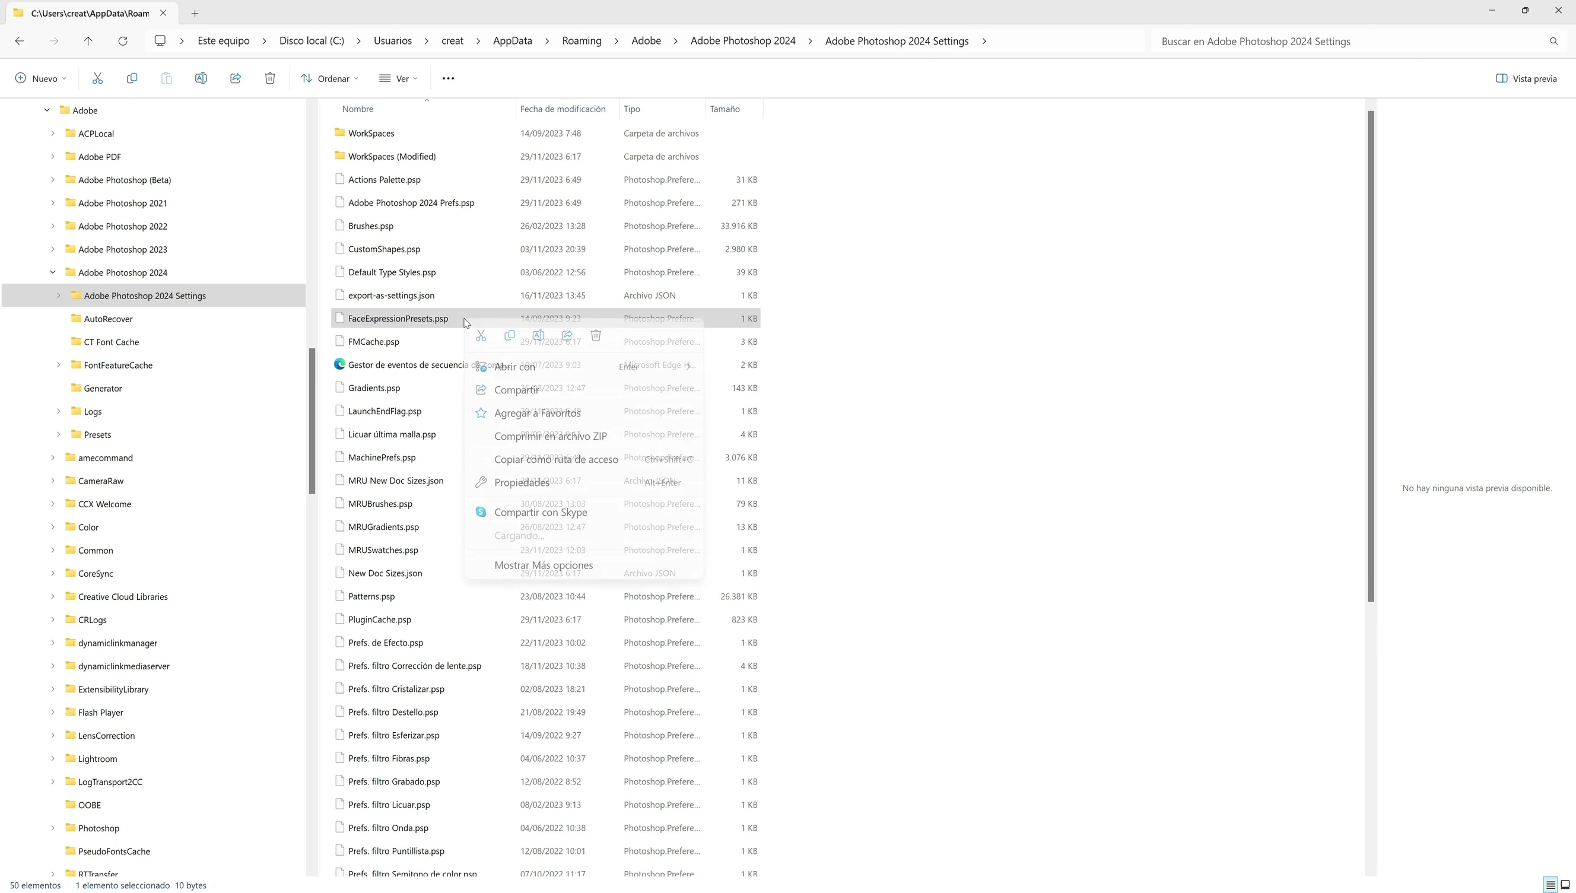Expand the breadcrumb chevron after Roaming

coord(617,41)
